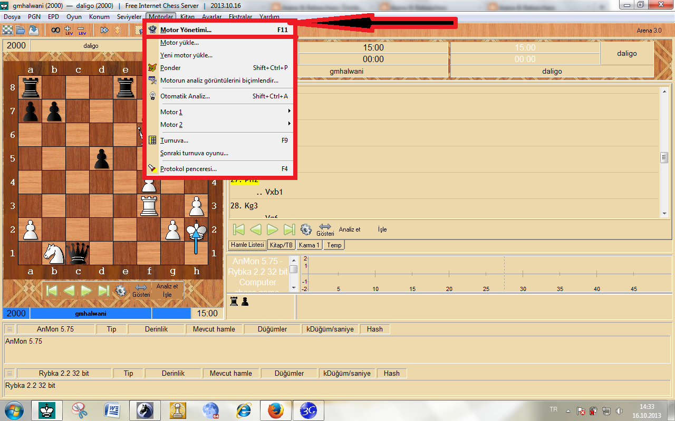Click Analiz et in move list panel
This screenshot has height=421, width=675.
[350, 229]
